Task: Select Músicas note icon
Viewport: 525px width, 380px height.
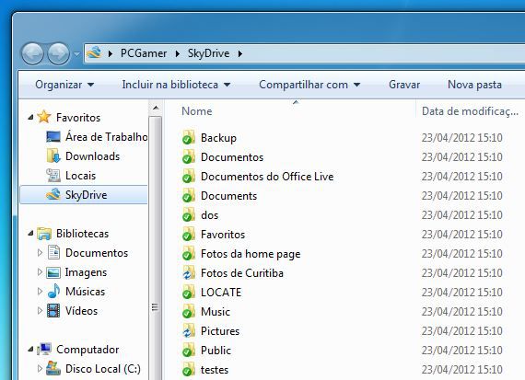Action: [x=53, y=291]
